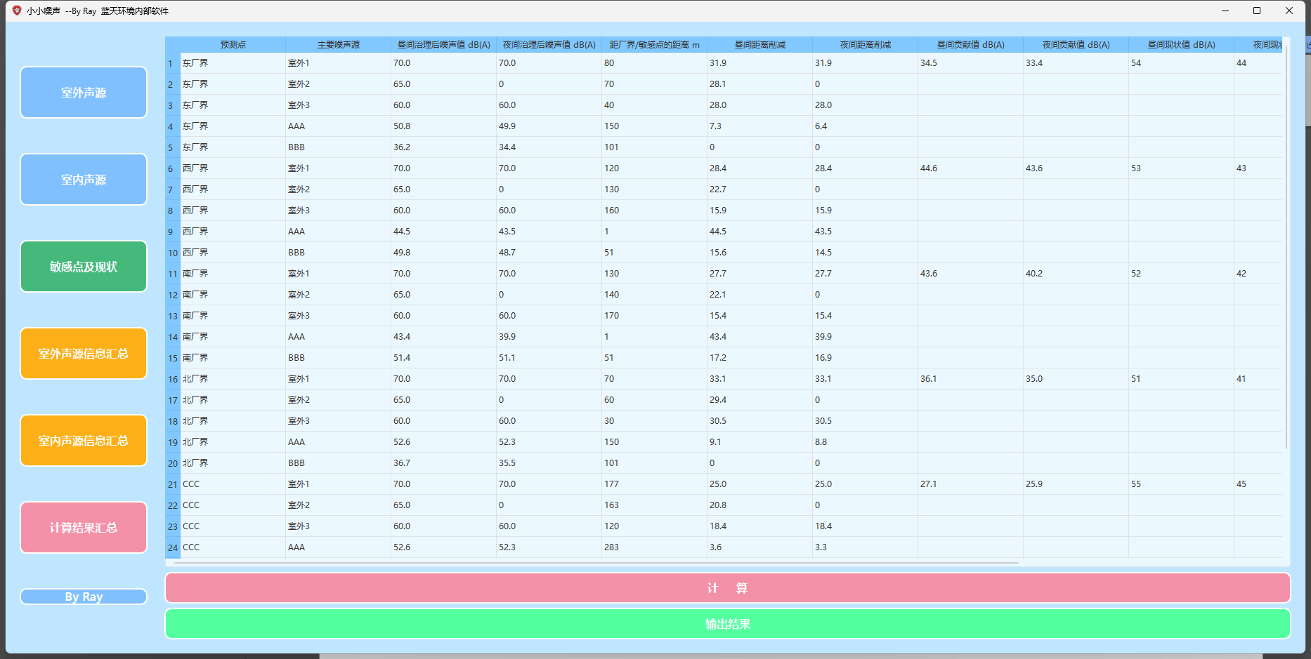Click night value 34.4 in row 5
1311x659 pixels.
(x=549, y=147)
